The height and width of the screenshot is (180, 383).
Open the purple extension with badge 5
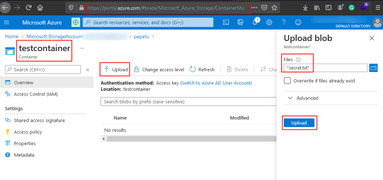point(364,7)
